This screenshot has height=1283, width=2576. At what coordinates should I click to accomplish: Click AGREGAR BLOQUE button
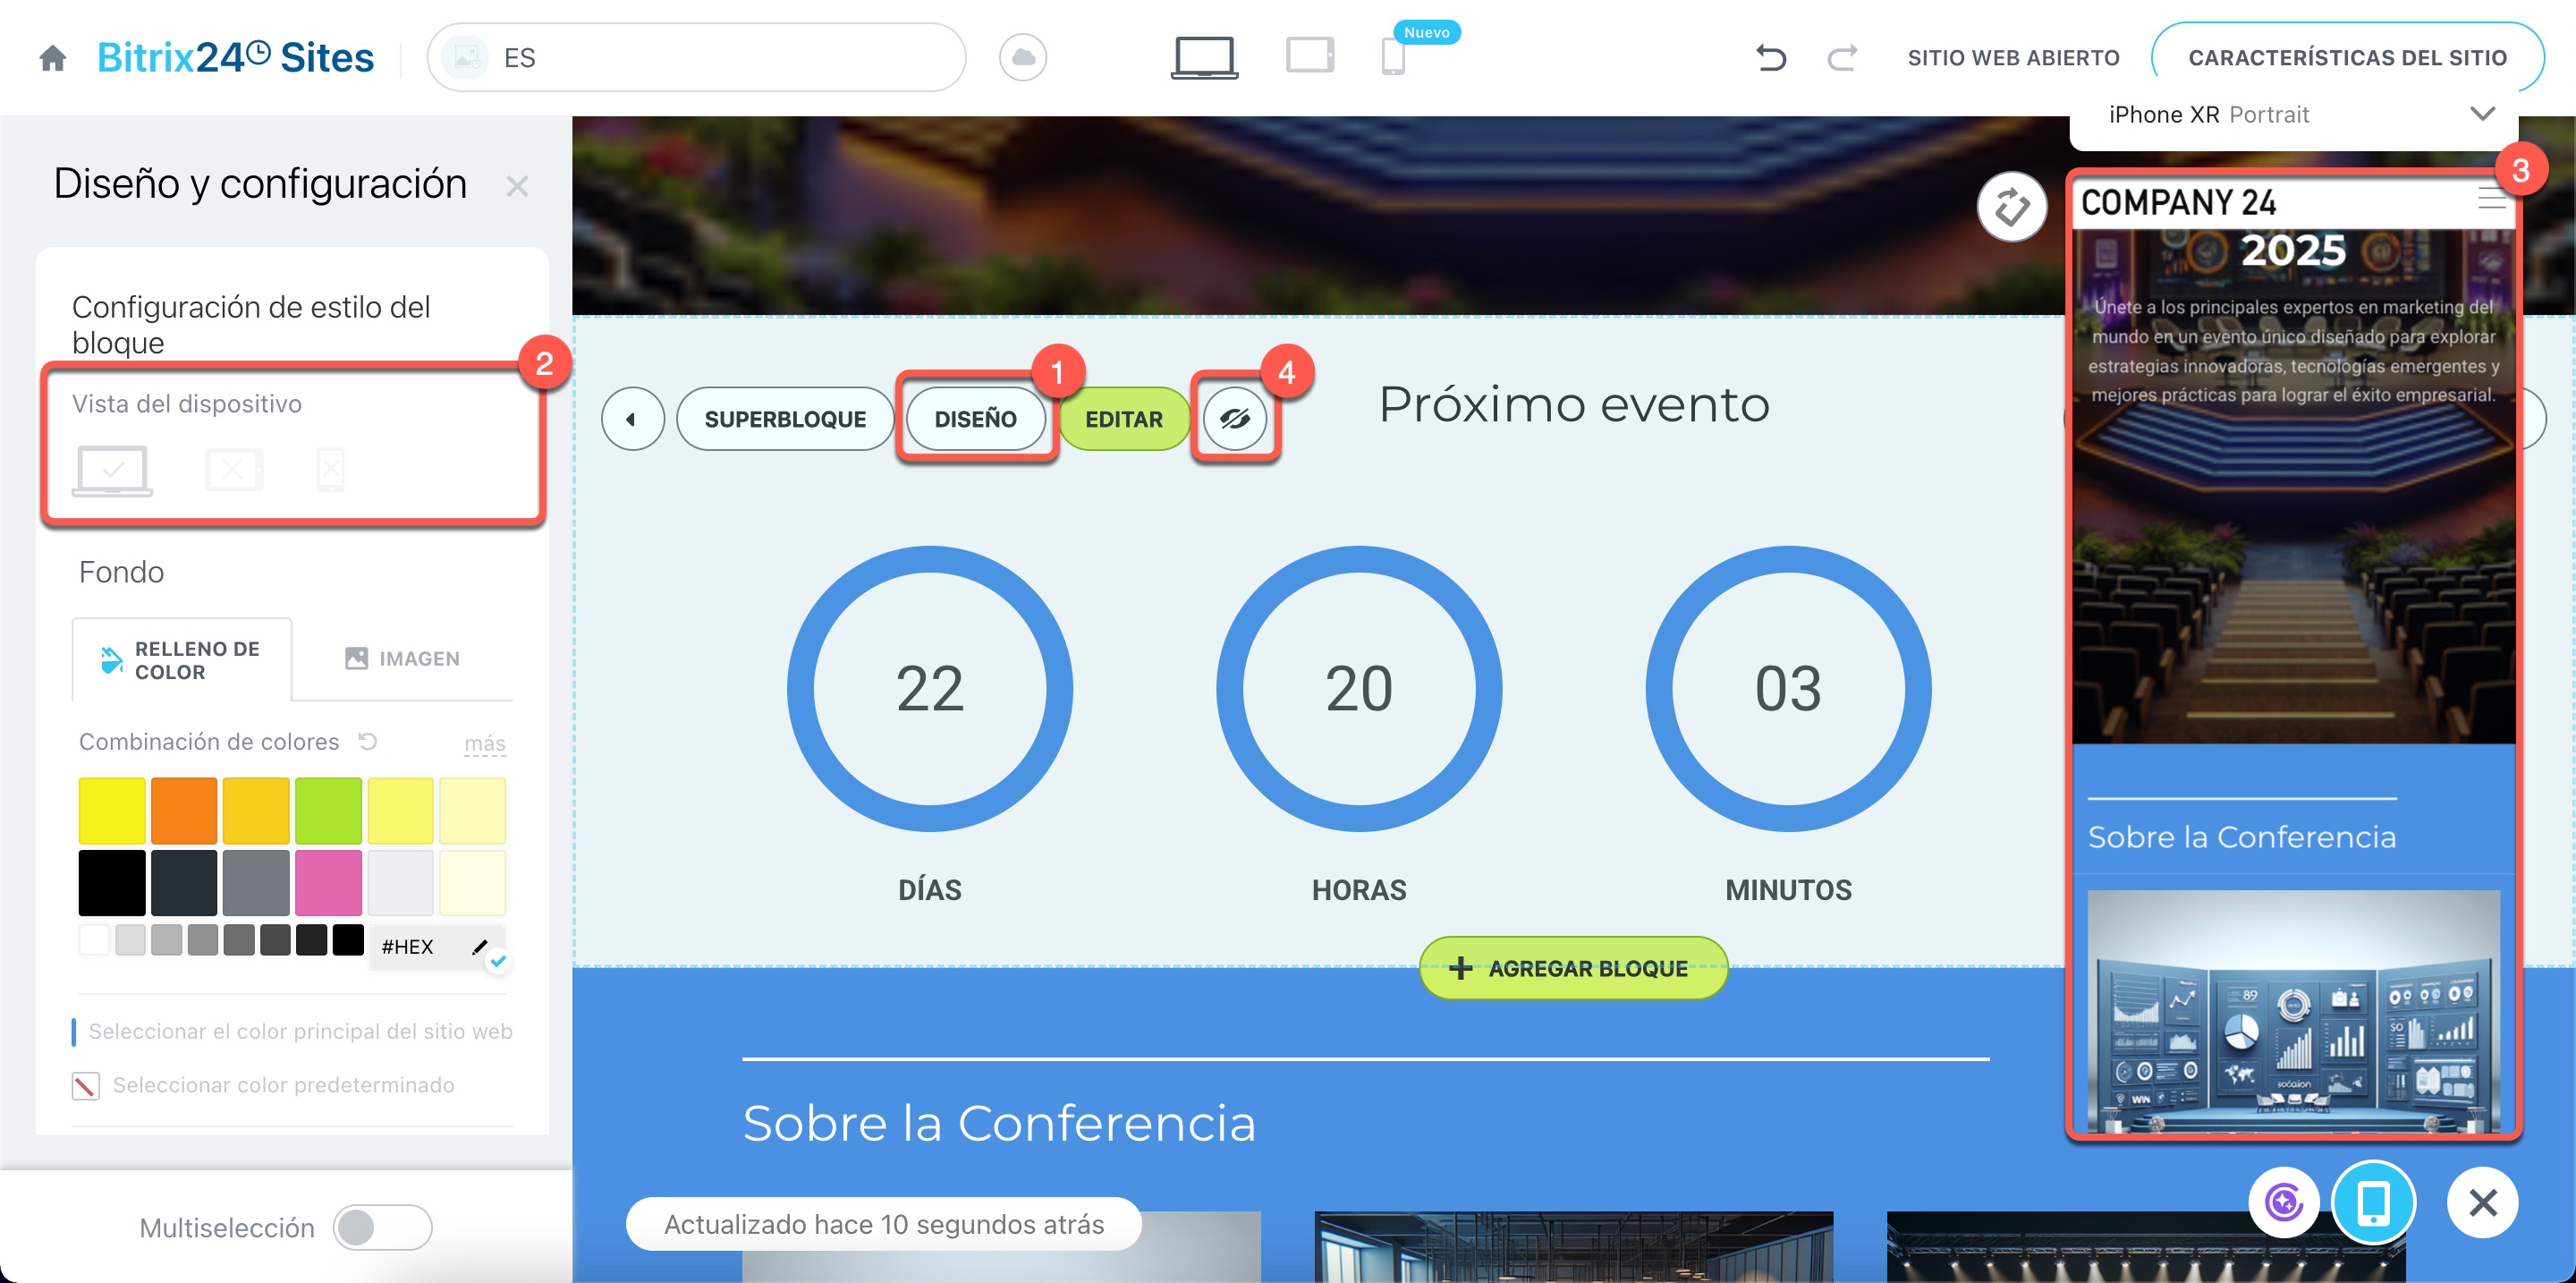click(x=1573, y=968)
